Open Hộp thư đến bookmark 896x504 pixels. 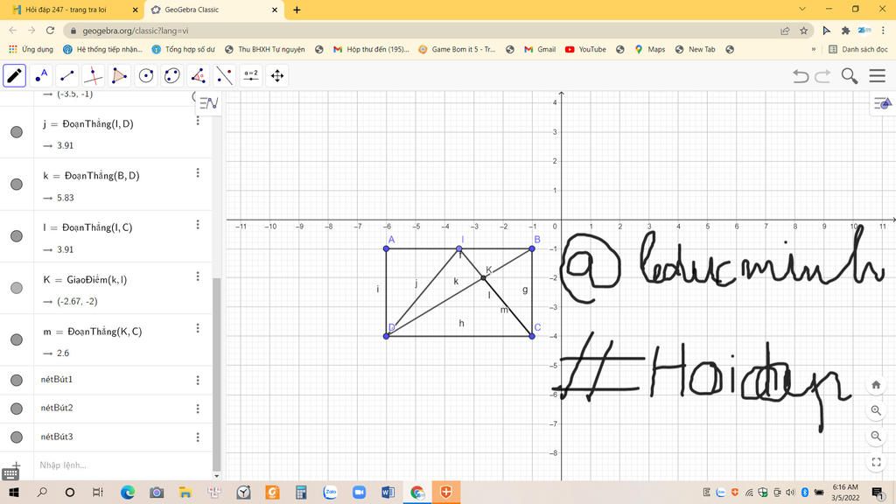(371, 50)
